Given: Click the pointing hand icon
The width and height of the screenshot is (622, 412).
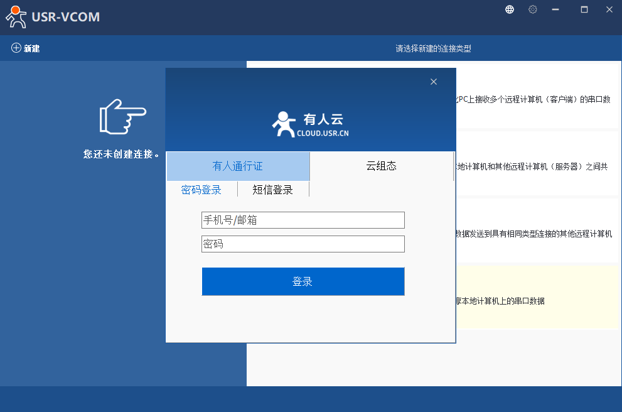Looking at the screenshot, I should pyautogui.click(x=122, y=116).
